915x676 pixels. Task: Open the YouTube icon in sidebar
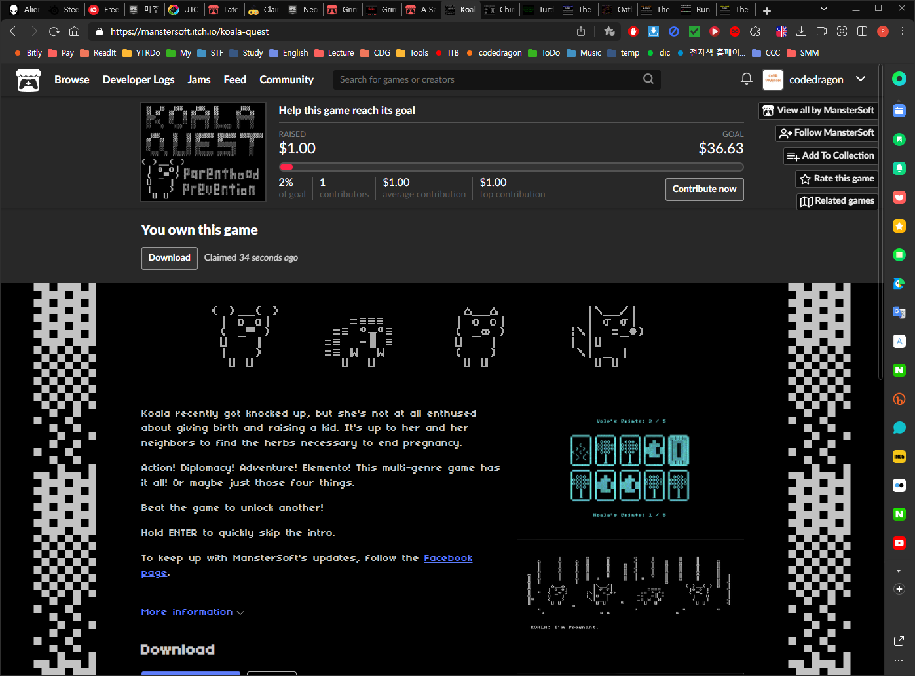pos(899,543)
